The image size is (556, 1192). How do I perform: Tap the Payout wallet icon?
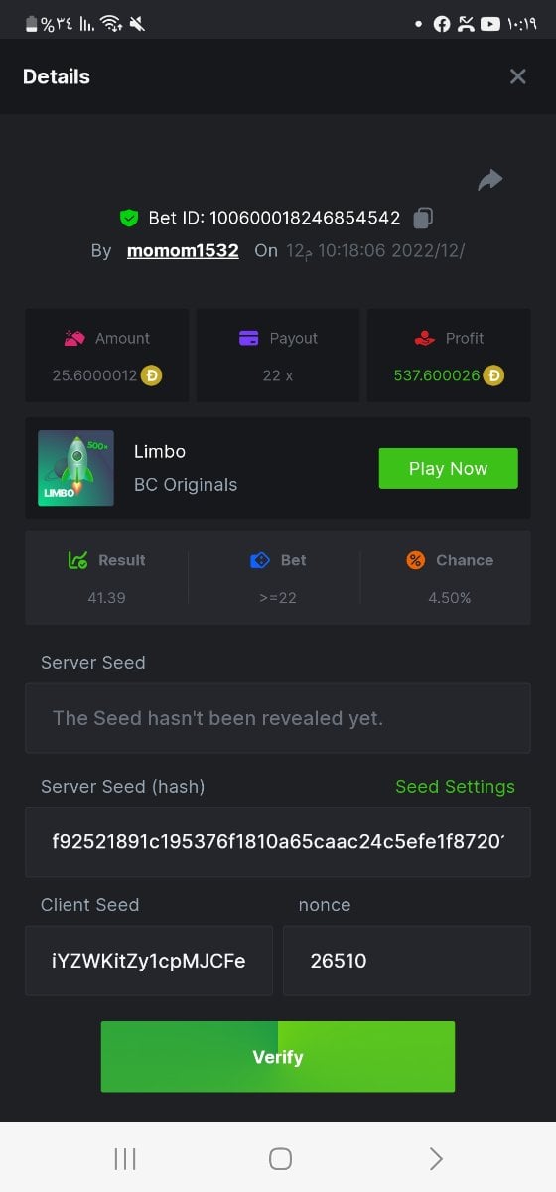[249, 338]
